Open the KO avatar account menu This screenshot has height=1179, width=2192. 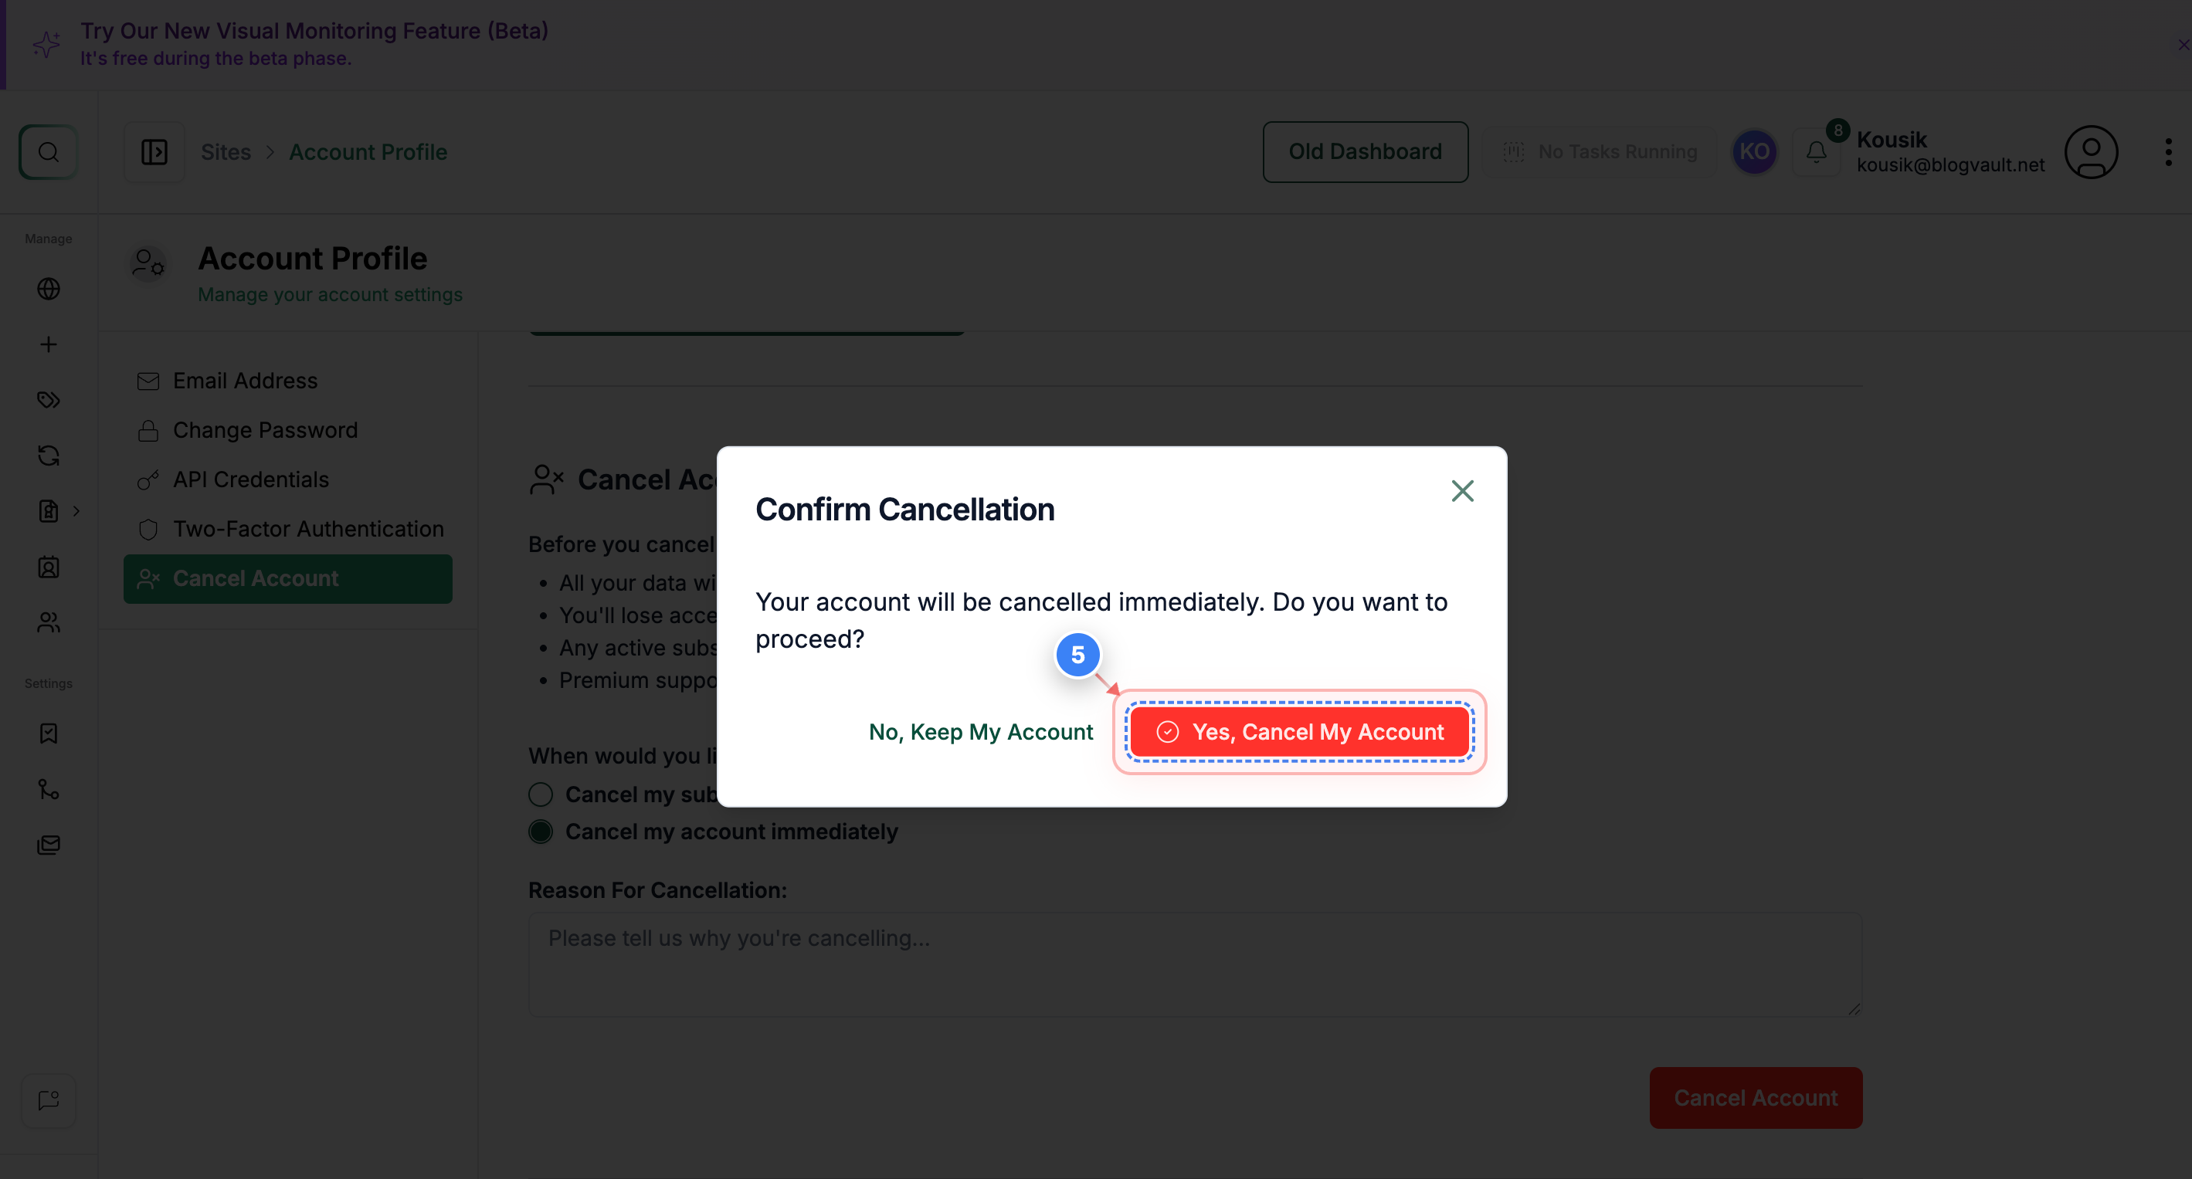point(1754,151)
